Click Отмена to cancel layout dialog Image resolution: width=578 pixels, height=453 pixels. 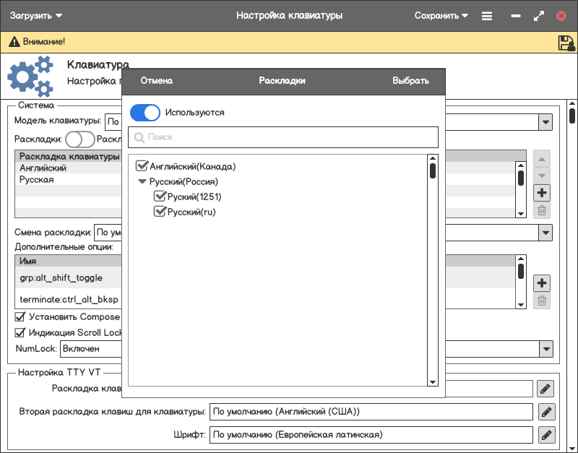click(157, 81)
